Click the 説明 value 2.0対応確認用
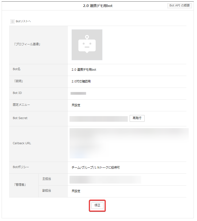This screenshot has height=221, width=197. (x=81, y=81)
